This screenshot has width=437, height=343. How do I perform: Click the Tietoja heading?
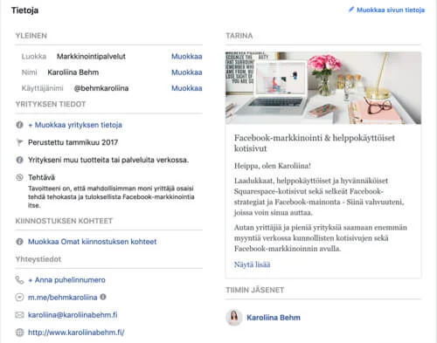24,10
